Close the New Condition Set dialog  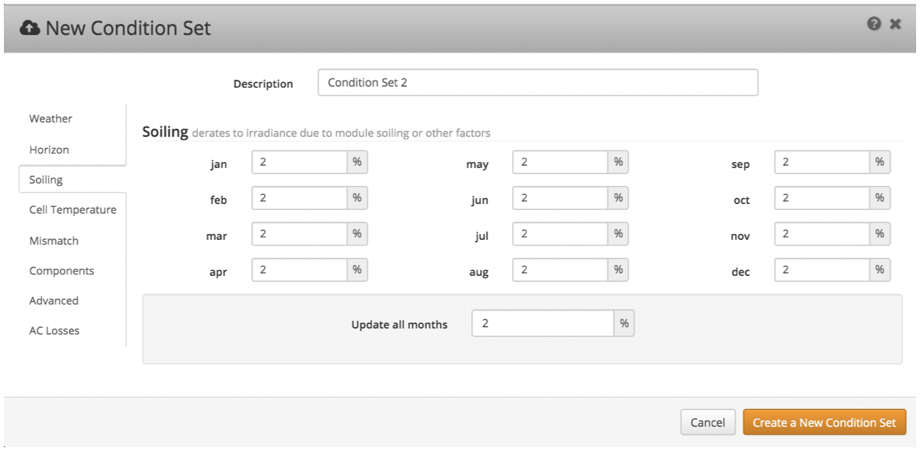[895, 24]
